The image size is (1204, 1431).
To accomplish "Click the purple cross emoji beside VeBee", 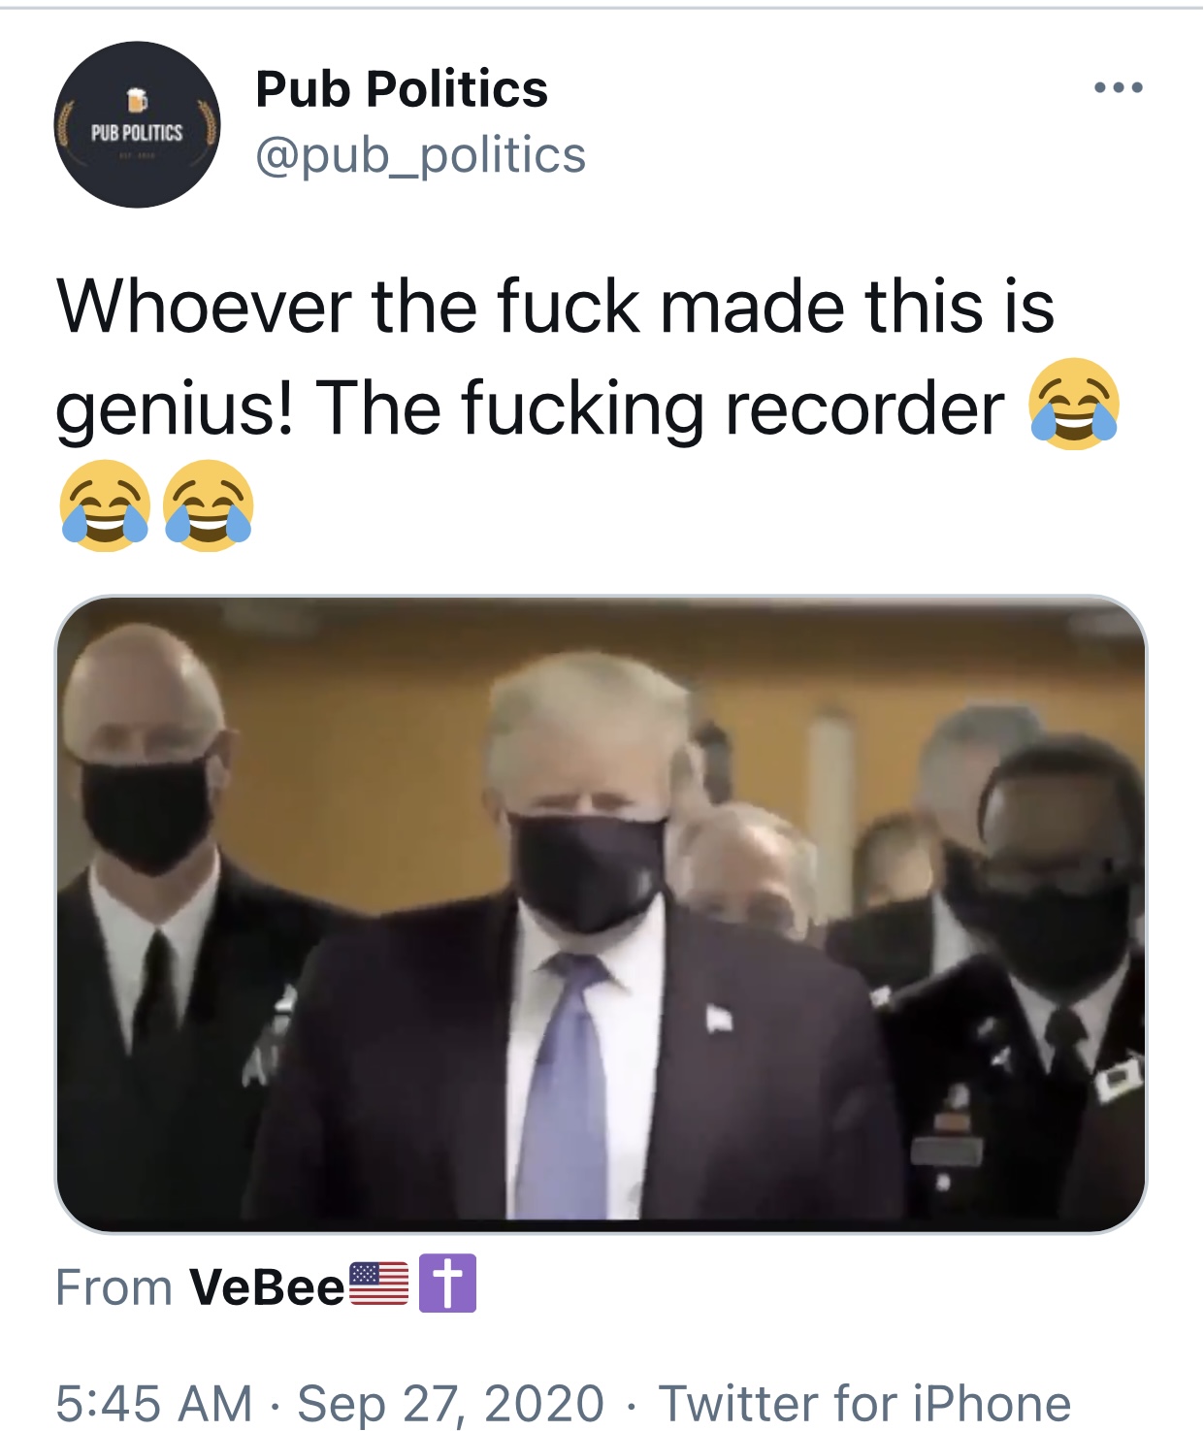I will click(x=447, y=1284).
